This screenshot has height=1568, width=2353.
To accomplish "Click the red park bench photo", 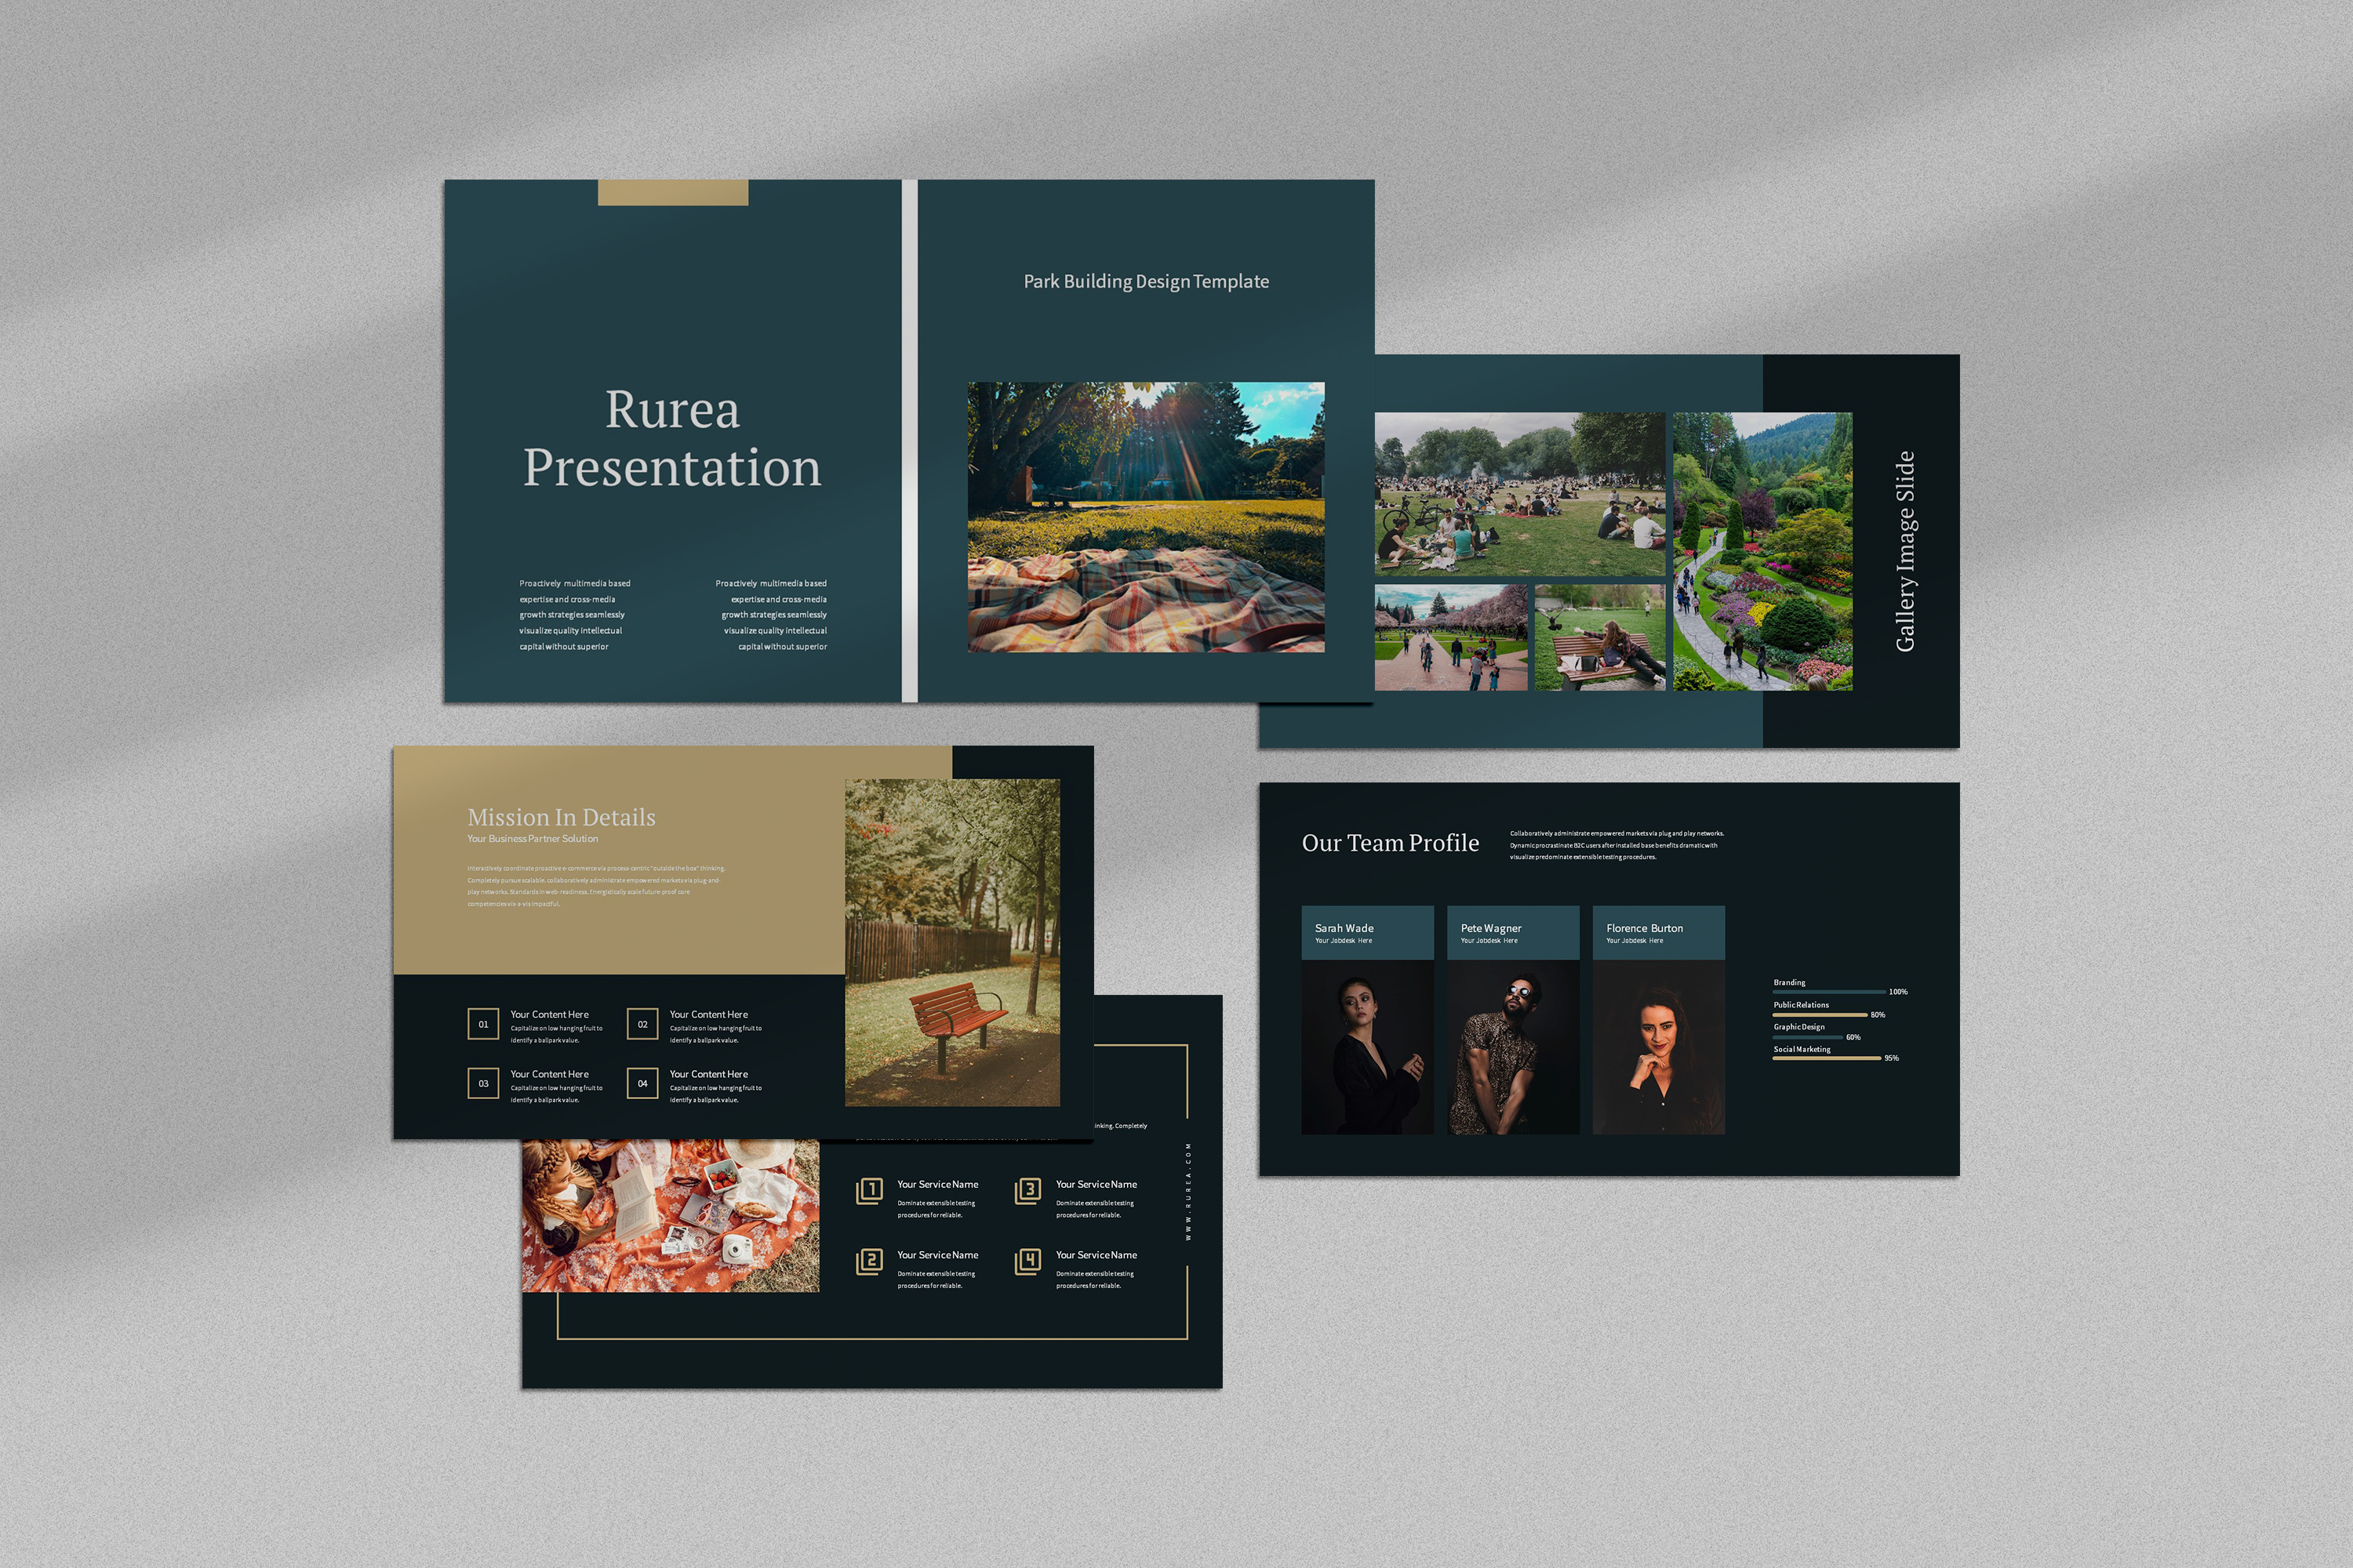I will point(952,942).
